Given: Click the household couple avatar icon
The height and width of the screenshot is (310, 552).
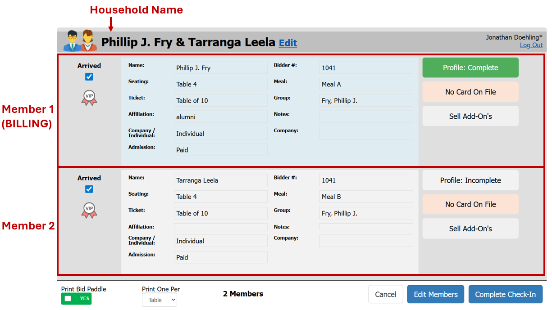Looking at the screenshot, I should pyautogui.click(x=80, y=41).
